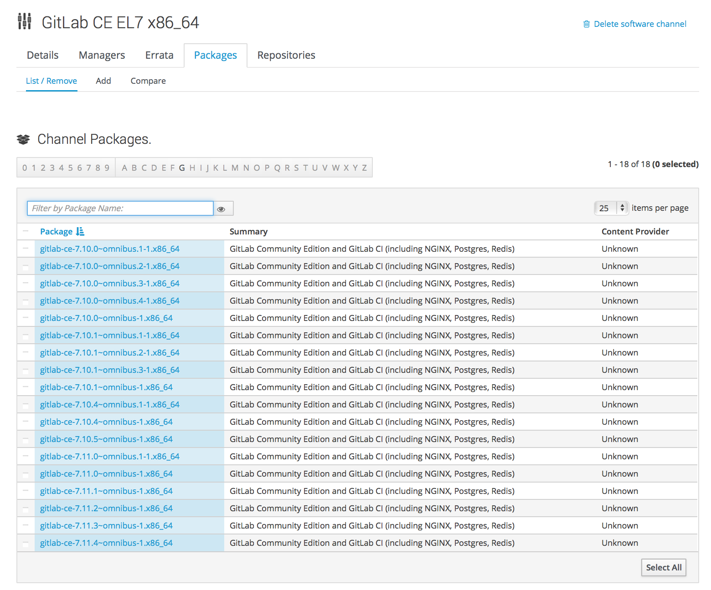This screenshot has width=711, height=590.
Task: Click the Select All button
Action: click(x=664, y=567)
